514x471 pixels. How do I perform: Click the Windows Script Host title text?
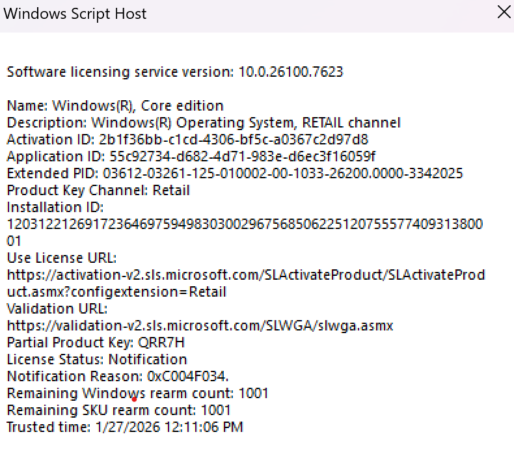point(75,14)
